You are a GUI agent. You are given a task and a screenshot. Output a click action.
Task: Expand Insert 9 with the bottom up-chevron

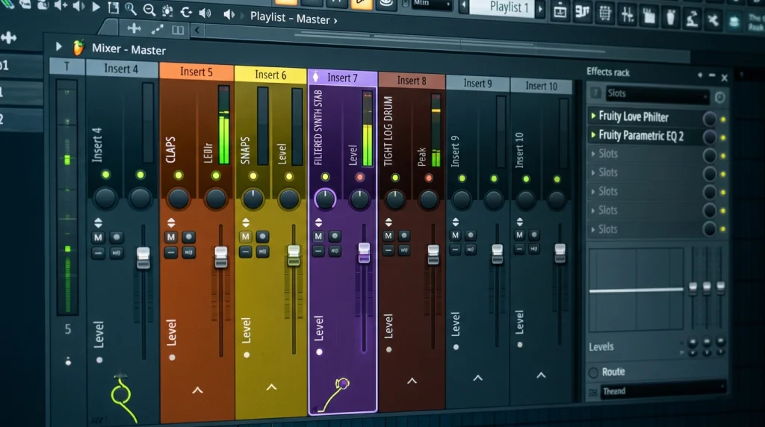(477, 378)
